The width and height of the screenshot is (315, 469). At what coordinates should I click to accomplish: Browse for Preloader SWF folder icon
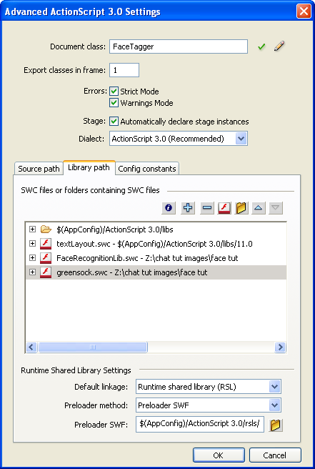point(275,425)
